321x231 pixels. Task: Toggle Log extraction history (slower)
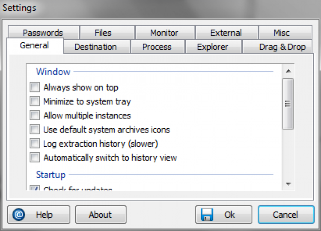point(35,144)
